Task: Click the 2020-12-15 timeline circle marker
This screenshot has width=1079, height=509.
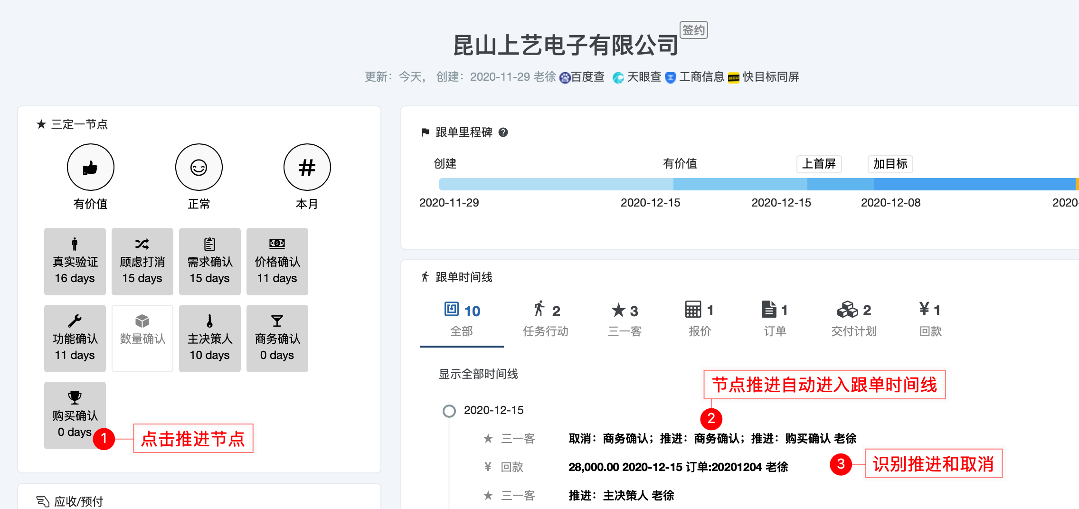Action: click(x=449, y=411)
